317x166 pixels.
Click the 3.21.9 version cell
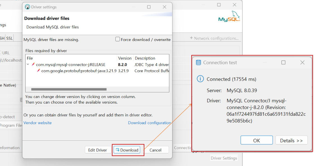click(x=123, y=71)
